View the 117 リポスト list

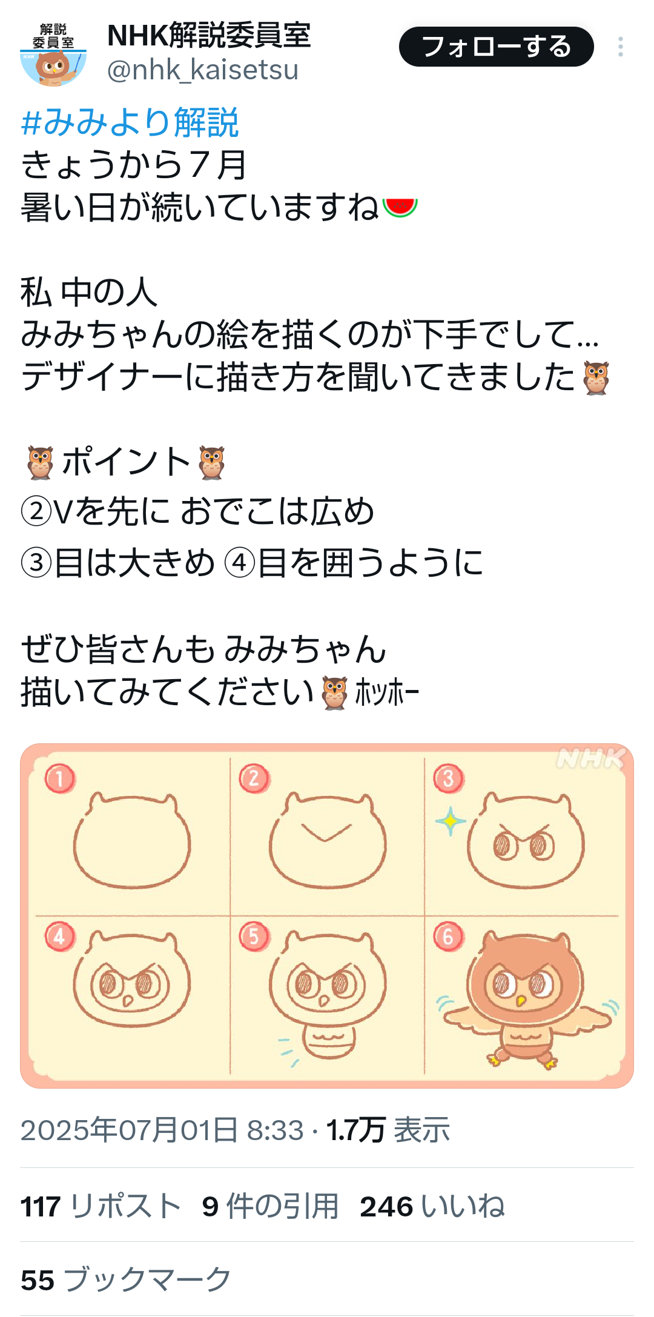tap(101, 1206)
